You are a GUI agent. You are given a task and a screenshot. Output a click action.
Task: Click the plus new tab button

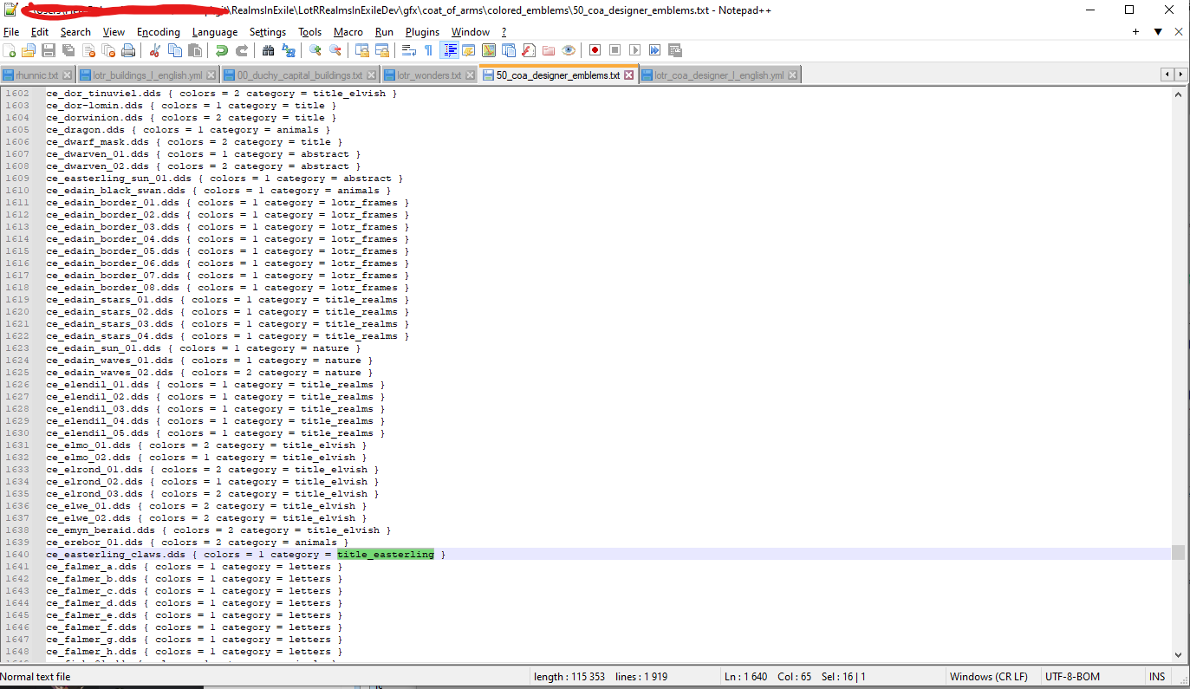[1135, 31]
